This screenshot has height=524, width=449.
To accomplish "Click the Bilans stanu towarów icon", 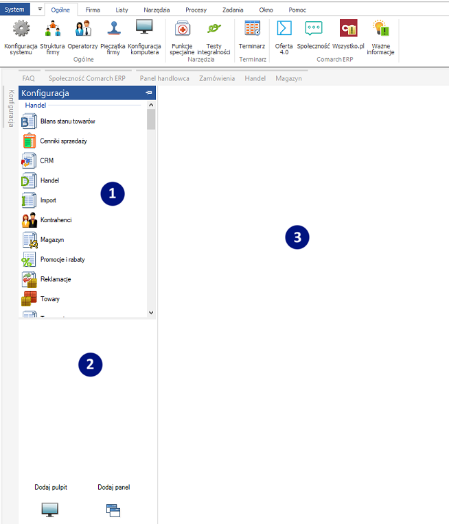I will point(29,121).
